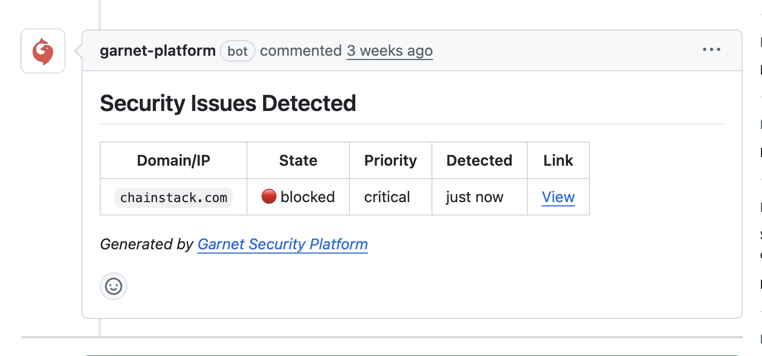
Task: Enable a thumbs-up reaction via emoji button
Action: tap(114, 286)
